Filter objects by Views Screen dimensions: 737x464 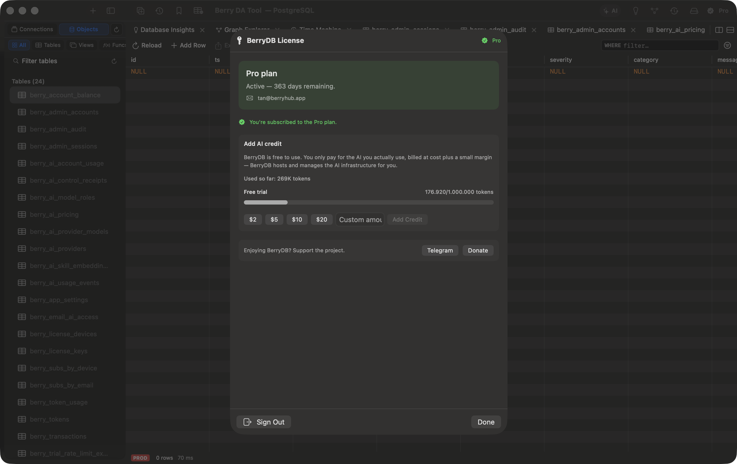click(x=82, y=45)
